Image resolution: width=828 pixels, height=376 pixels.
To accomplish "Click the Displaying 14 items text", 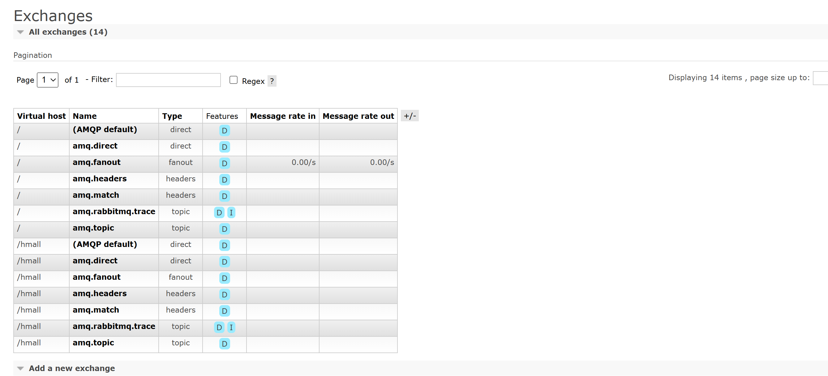I will [705, 78].
